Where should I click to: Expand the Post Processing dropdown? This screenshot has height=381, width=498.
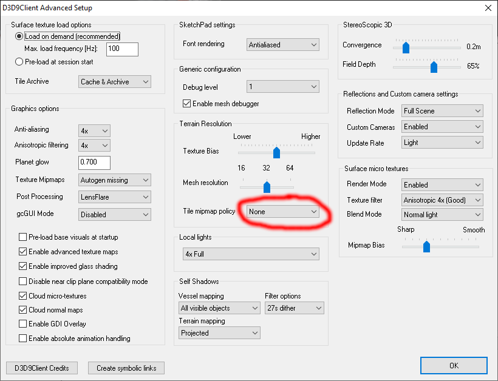click(115, 197)
